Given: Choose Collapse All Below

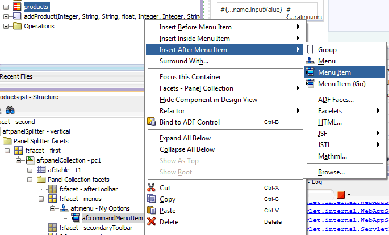Looking at the screenshot, I should tap(224, 149).
